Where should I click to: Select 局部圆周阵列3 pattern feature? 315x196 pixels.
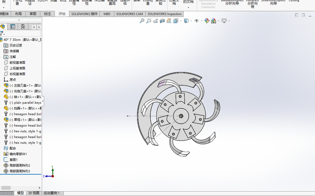17,171
